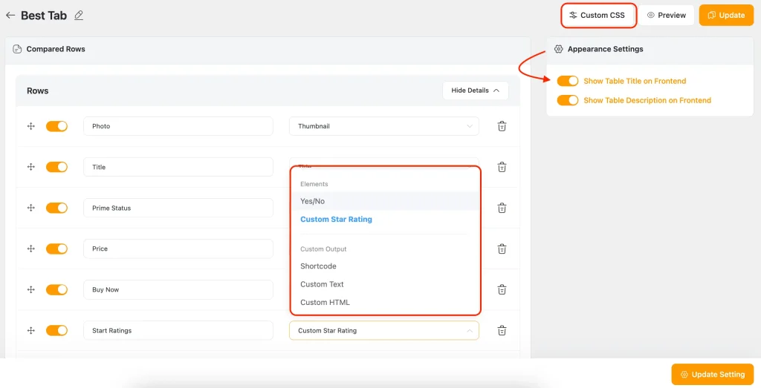This screenshot has height=388, width=761.
Task: Disable the Prime Status row toggle
Action: (56, 208)
